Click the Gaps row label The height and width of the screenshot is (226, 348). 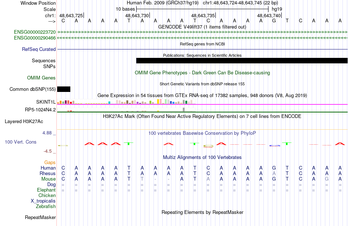click(x=50, y=163)
